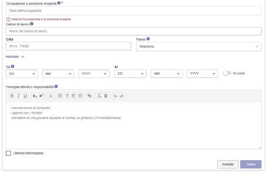Focus the Nome del datore di lavoro field

[133, 31]
